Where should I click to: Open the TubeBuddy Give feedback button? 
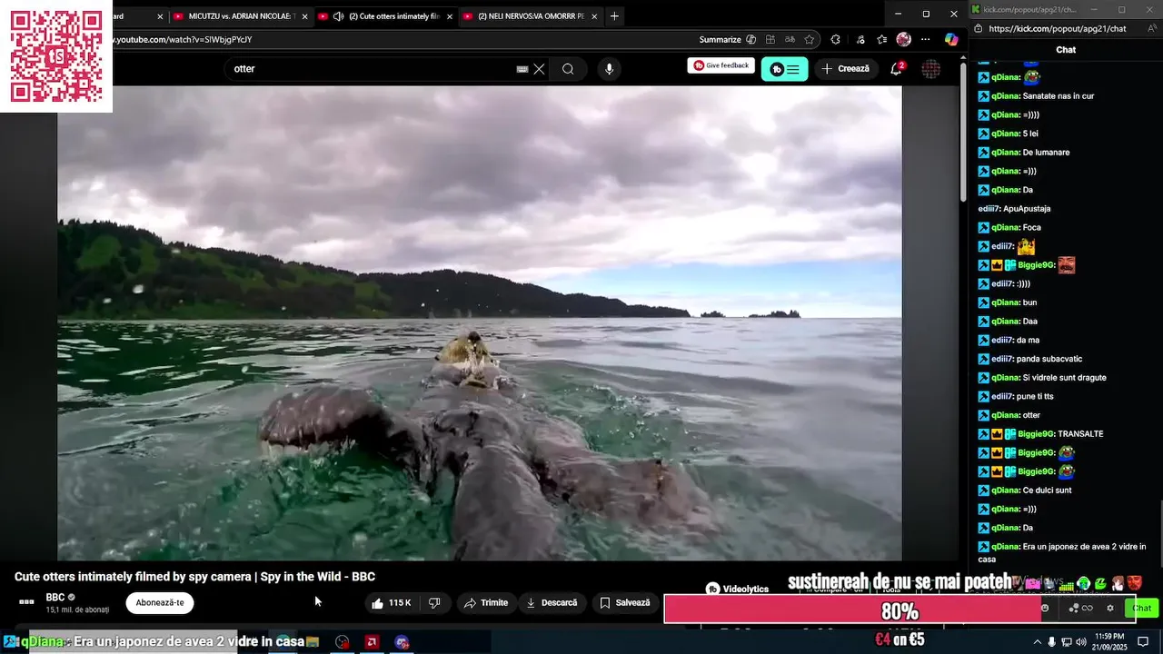(x=721, y=65)
